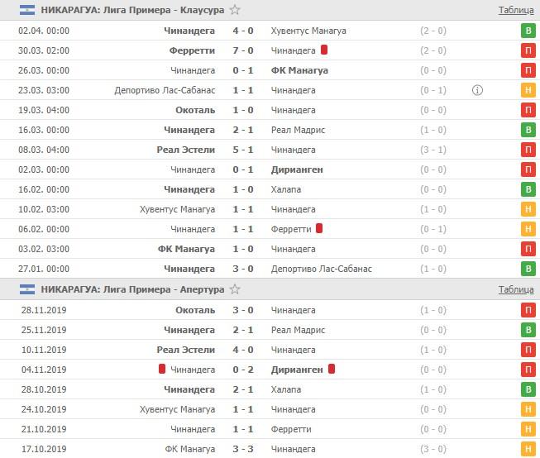This screenshot has width=540, height=458.
Task: Open the Apertura league header title
Action: [x=132, y=289]
